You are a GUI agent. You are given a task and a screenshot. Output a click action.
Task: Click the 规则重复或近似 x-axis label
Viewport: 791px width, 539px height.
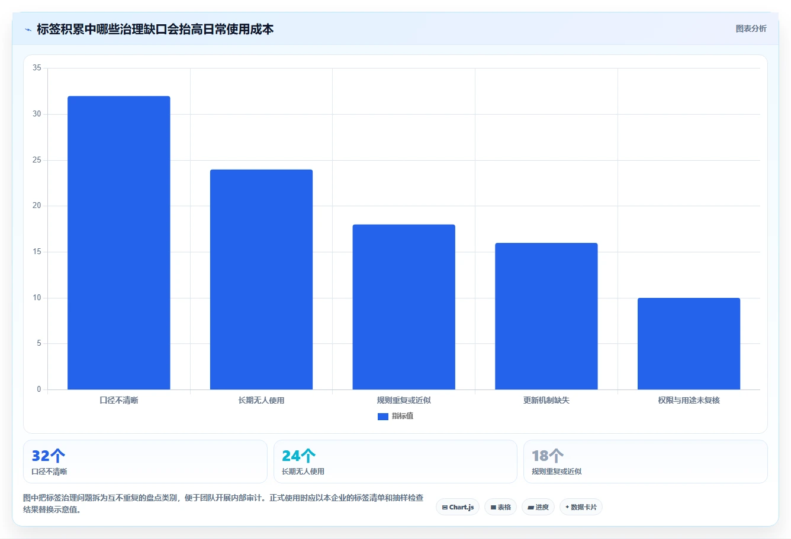click(x=404, y=401)
